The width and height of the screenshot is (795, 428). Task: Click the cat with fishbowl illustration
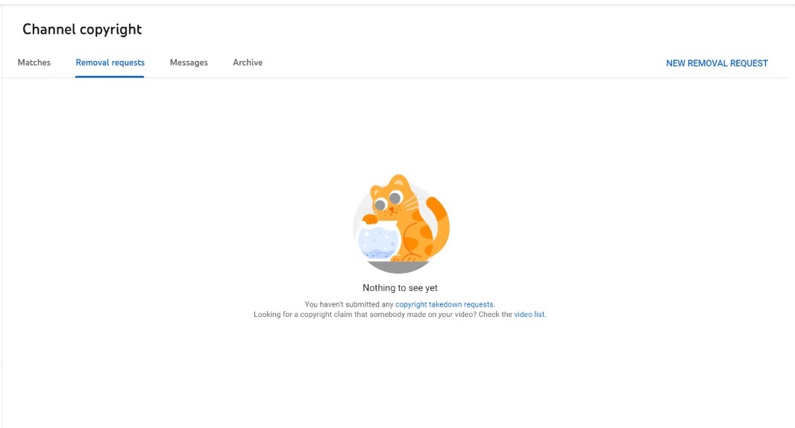pyautogui.click(x=400, y=224)
